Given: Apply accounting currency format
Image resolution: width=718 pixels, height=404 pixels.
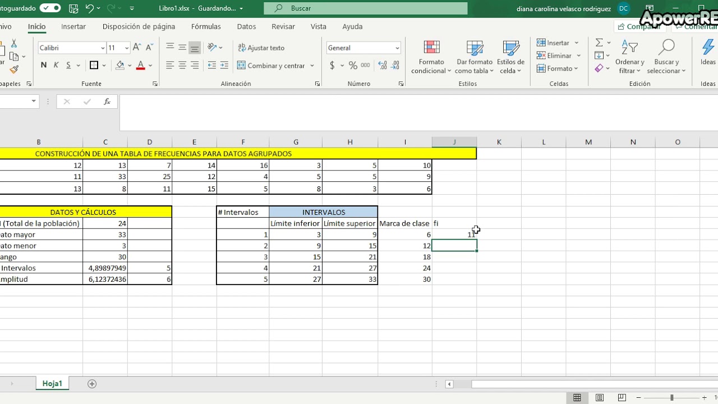Looking at the screenshot, I should (x=332, y=66).
